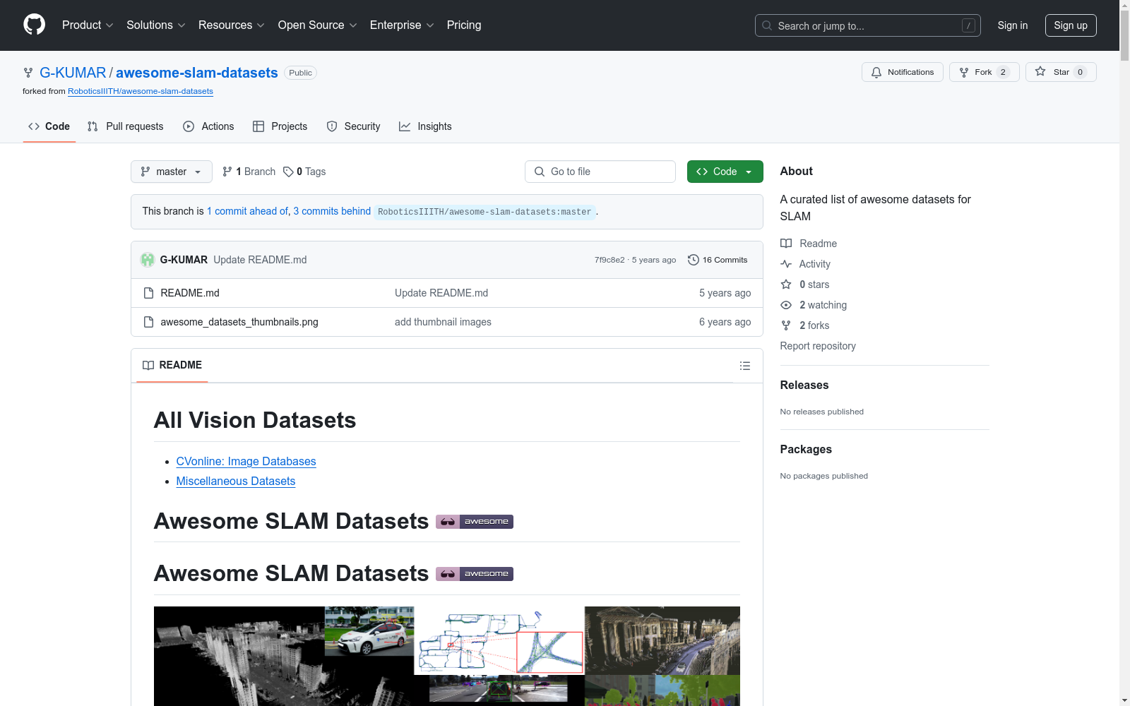This screenshot has width=1130, height=706.
Task: Expand the Solutions menu
Action: (156, 25)
